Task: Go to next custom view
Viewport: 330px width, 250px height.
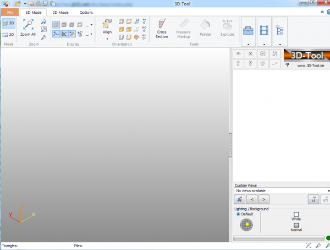Action: point(263,199)
